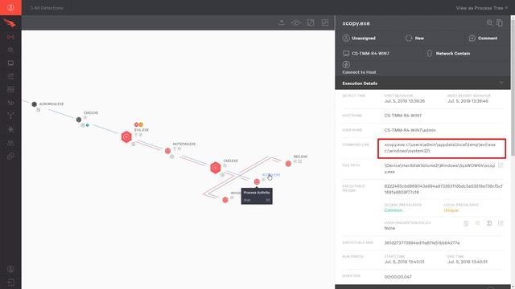The width and height of the screenshot is (515, 289).
Task: Click the sign-out icon in sidebar
Action: click(10, 282)
